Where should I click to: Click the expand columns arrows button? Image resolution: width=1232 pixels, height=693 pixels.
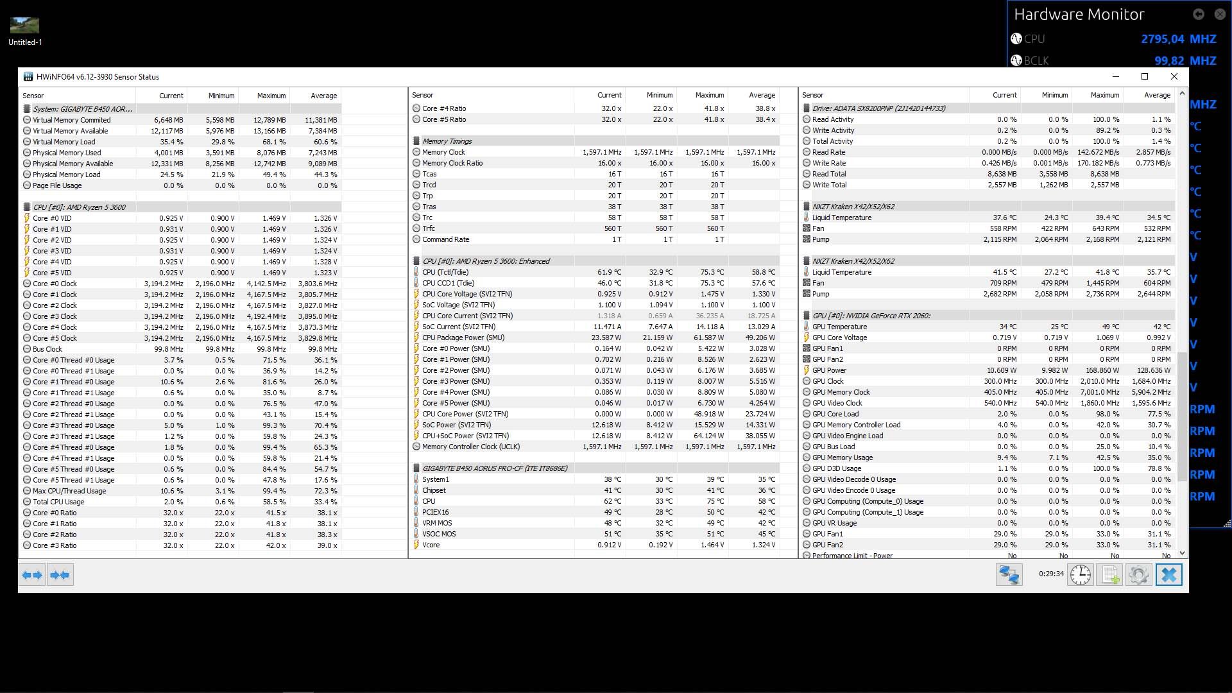pos(31,575)
